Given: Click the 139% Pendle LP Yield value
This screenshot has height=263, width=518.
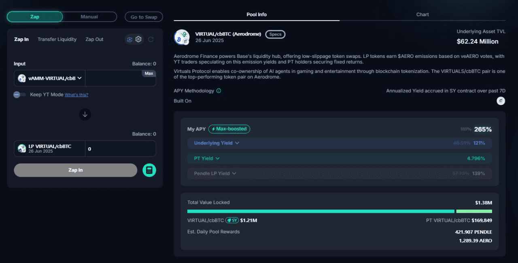Looking at the screenshot, I should 479,173.
